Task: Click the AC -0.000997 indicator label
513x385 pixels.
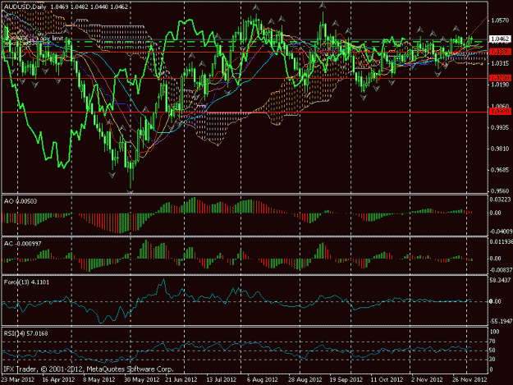Action: coord(23,244)
